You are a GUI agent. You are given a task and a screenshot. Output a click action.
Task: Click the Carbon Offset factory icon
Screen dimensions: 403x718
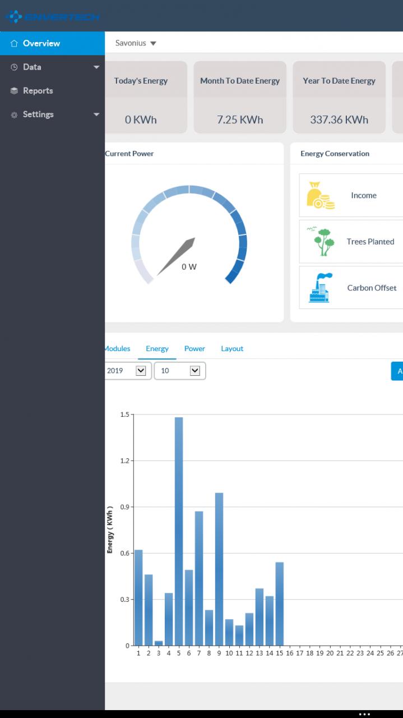tap(321, 288)
